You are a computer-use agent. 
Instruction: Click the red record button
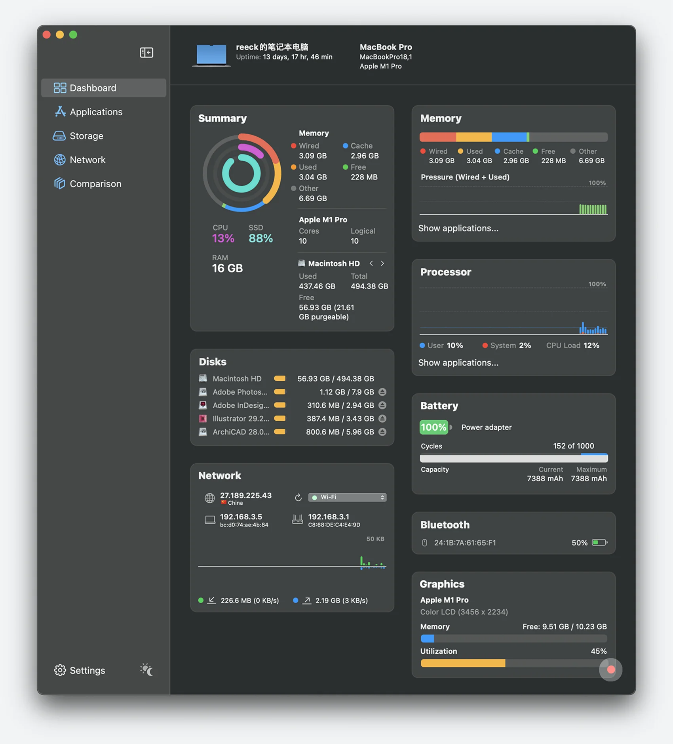point(610,670)
